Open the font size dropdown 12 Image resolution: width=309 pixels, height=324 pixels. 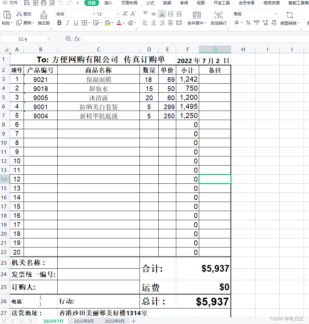pos(118,14)
